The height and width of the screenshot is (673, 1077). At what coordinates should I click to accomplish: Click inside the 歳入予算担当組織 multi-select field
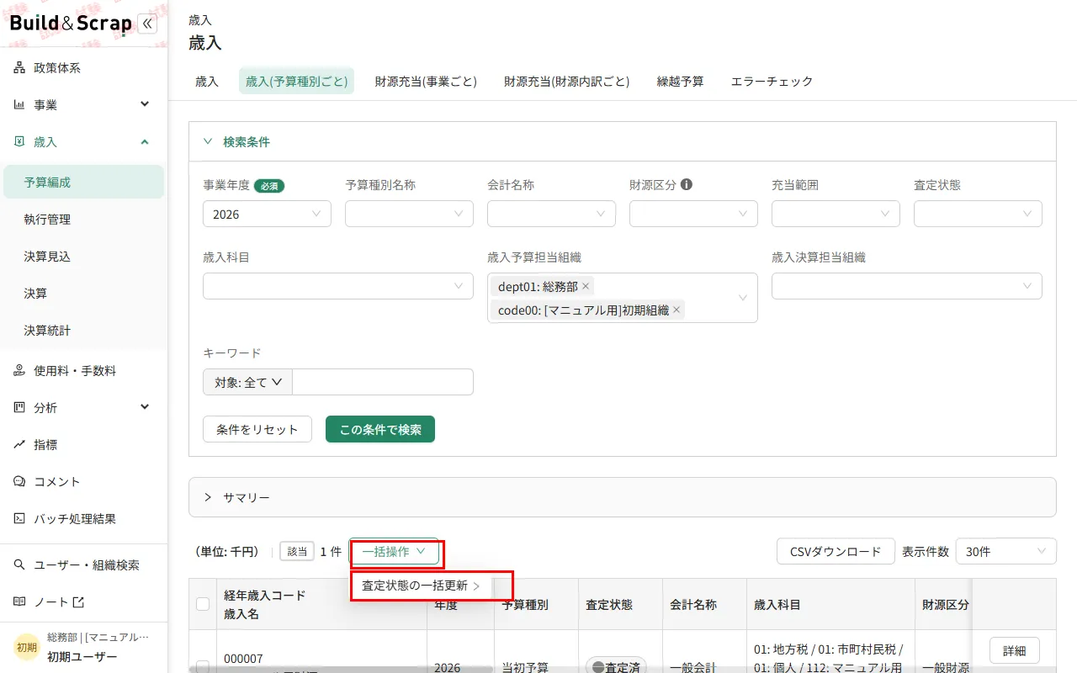tap(623, 298)
